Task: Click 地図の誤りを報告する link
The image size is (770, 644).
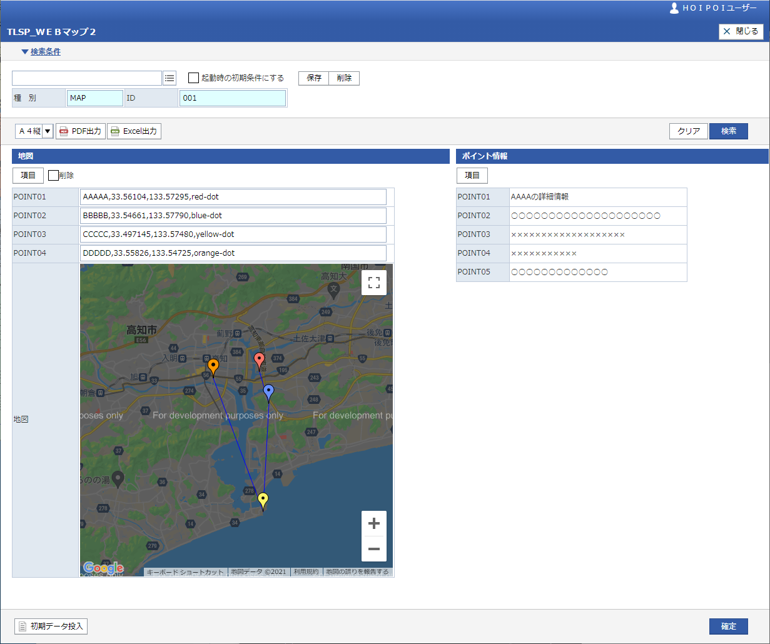Action: tap(357, 572)
